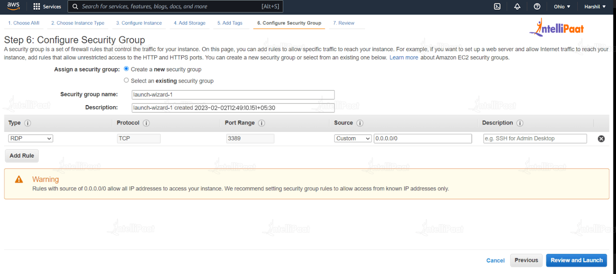Image resolution: width=616 pixels, height=274 pixels.
Task: Open the Custom source dropdown
Action: point(353,138)
